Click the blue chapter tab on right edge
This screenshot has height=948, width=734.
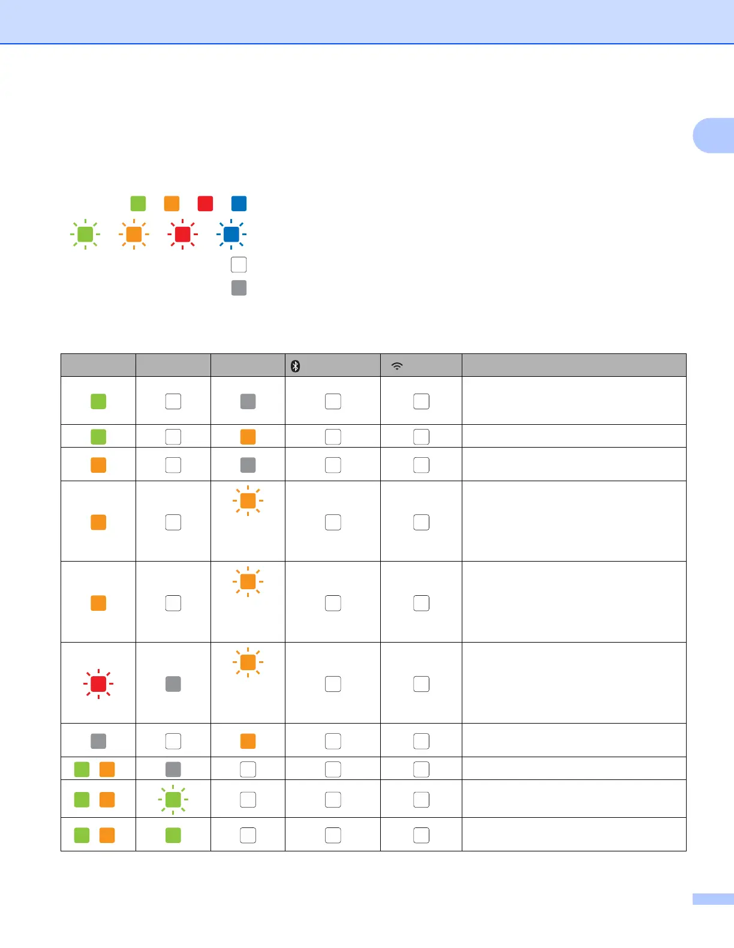714,136
